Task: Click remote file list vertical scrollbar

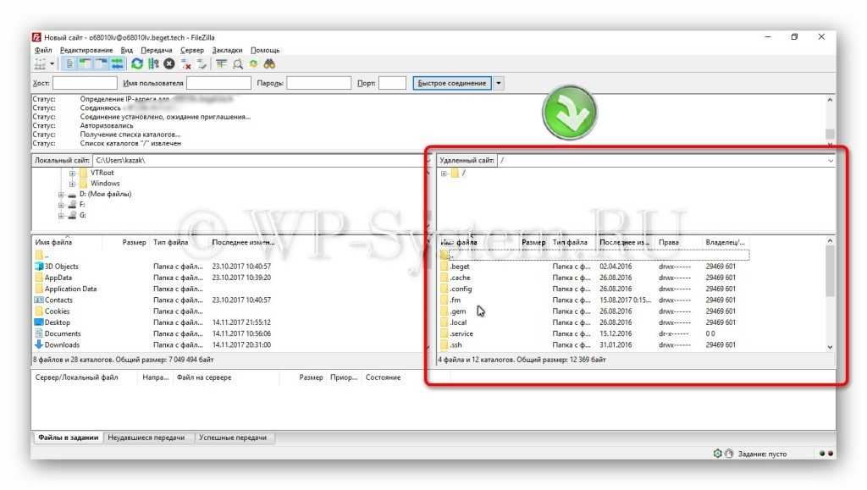Action: [x=830, y=279]
